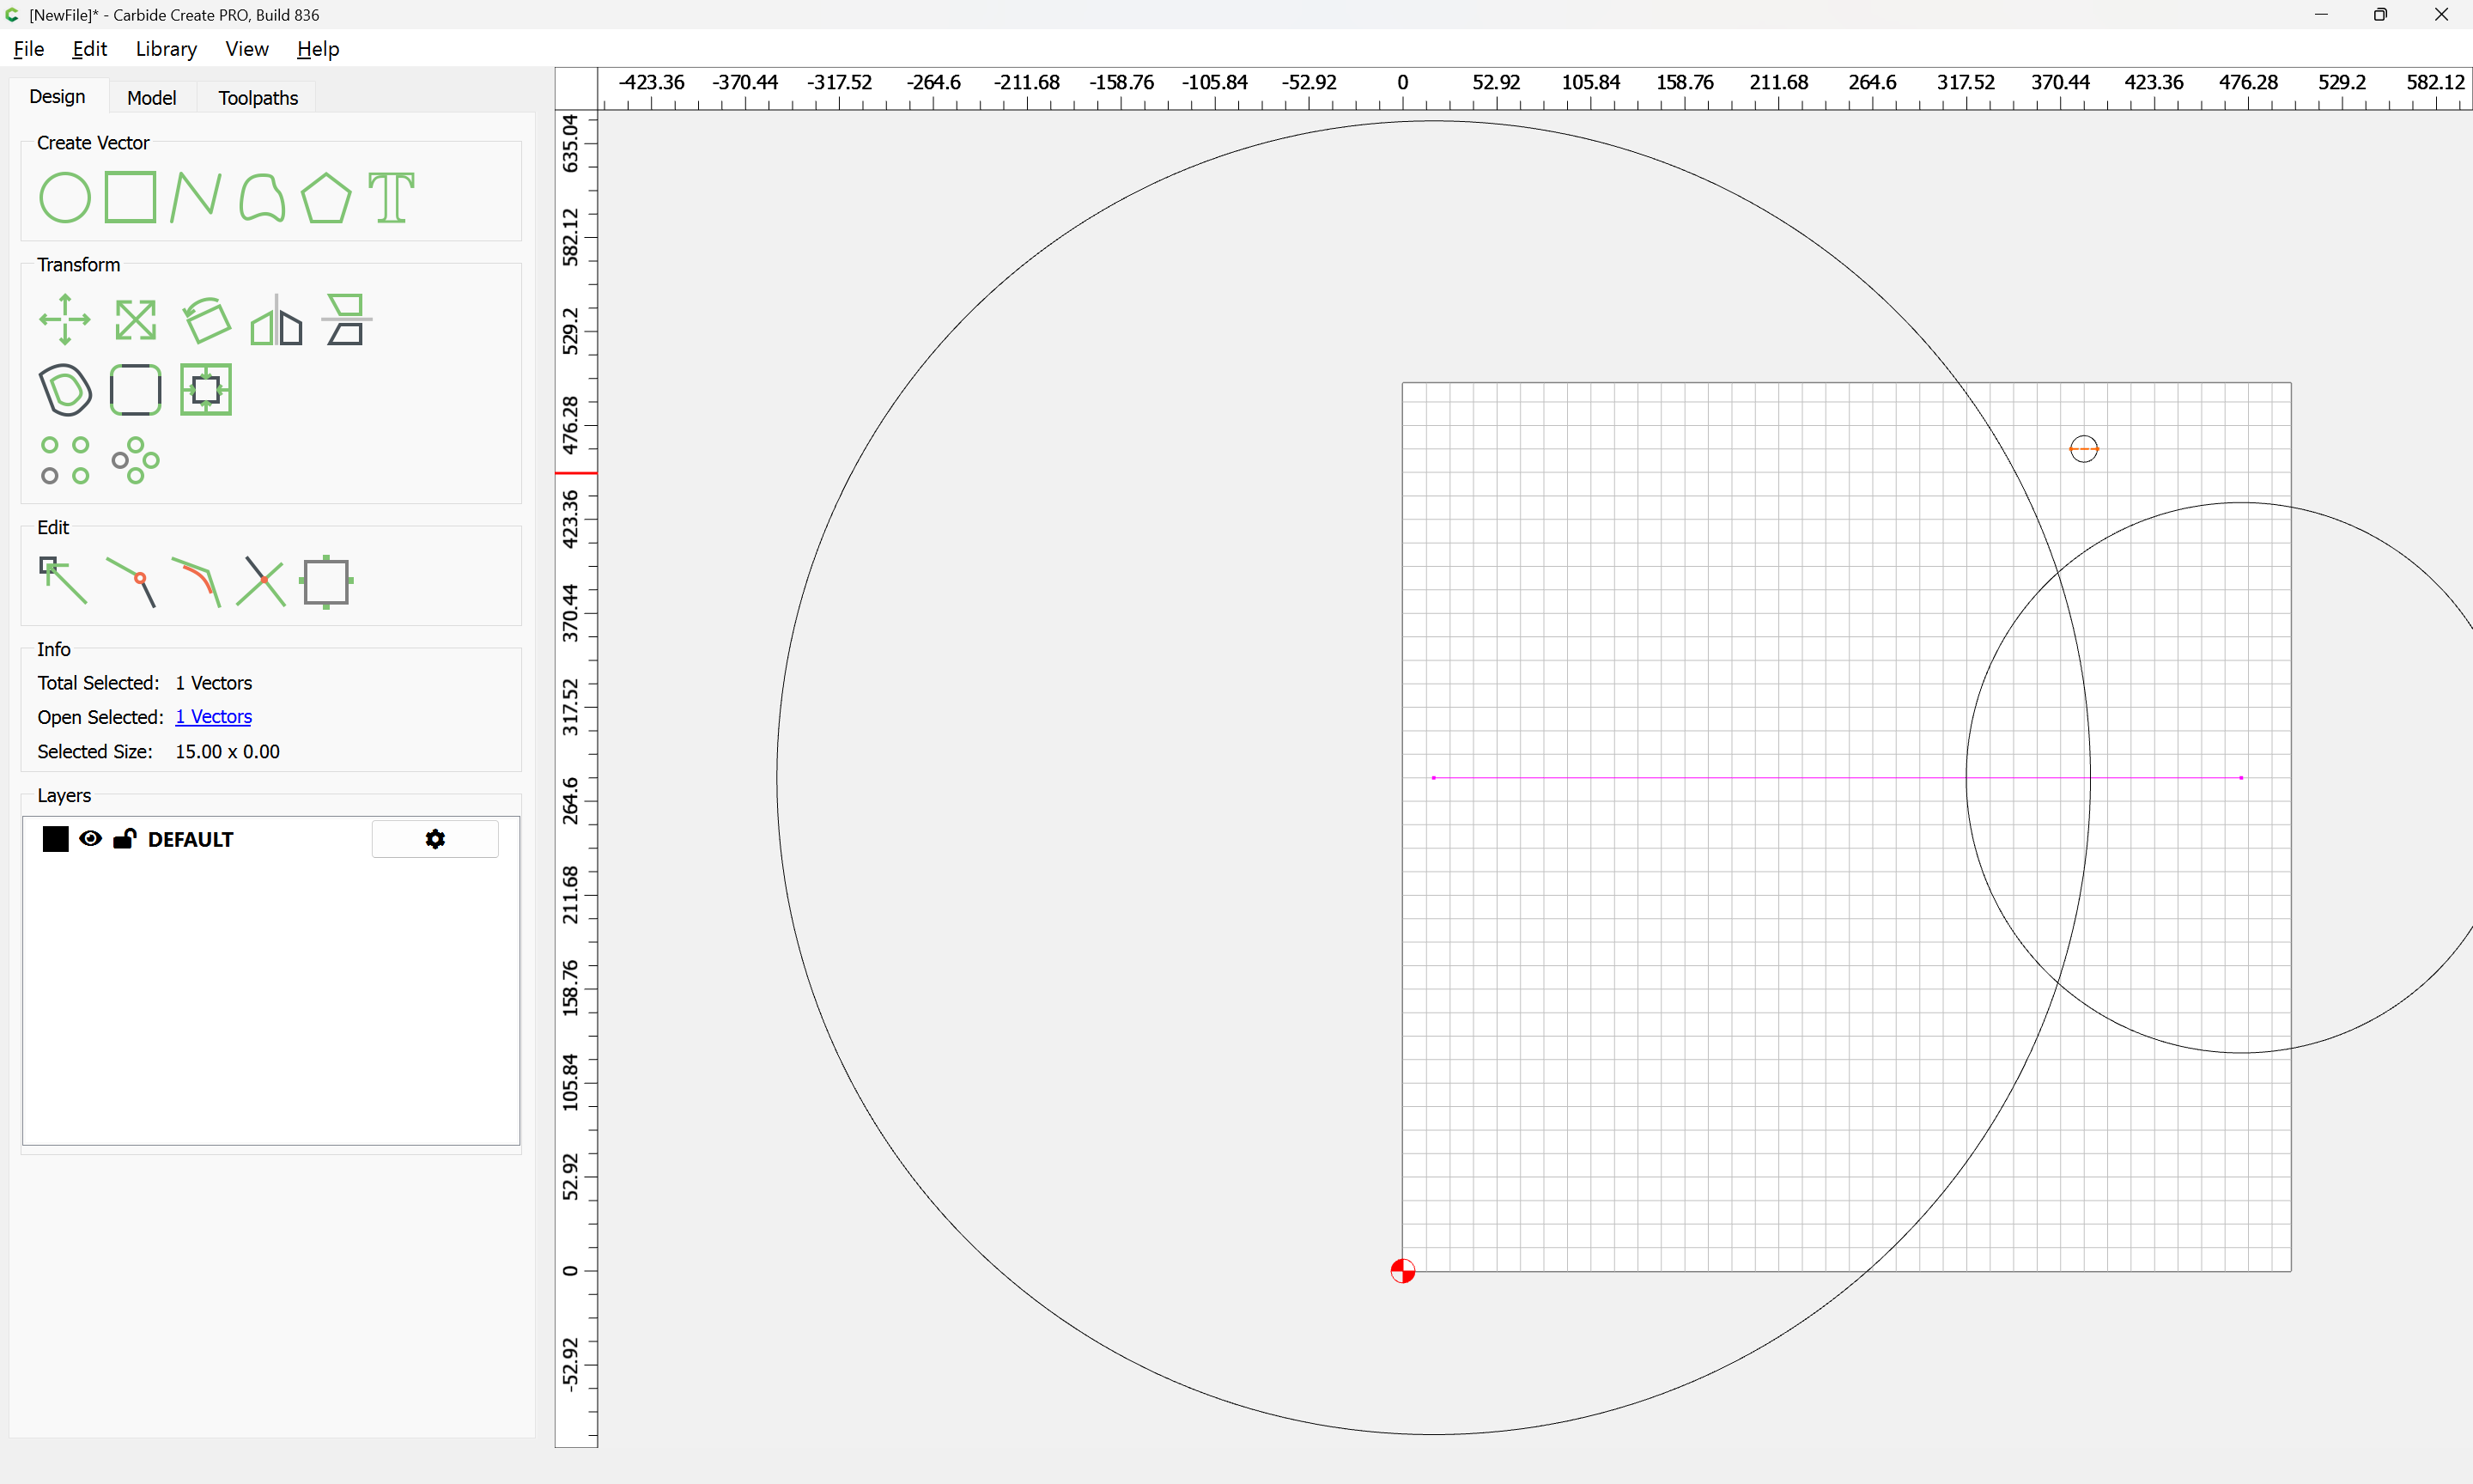Click the Trim Vectors tool

point(261,581)
